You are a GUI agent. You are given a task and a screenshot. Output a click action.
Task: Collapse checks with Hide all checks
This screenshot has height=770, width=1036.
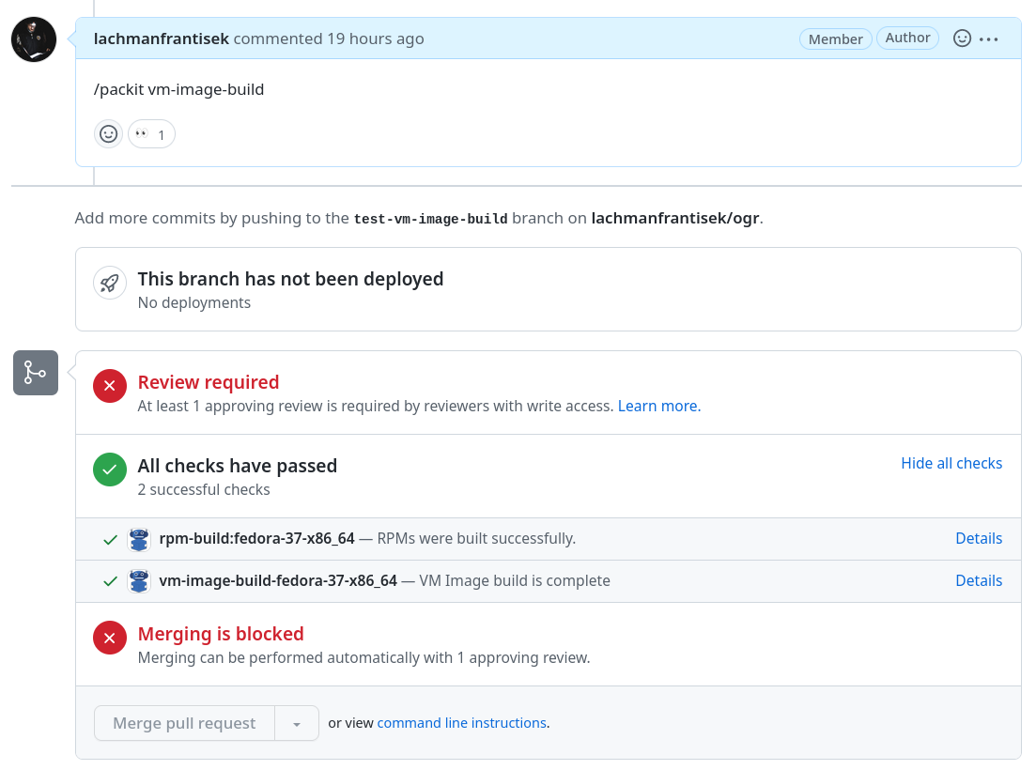[951, 463]
